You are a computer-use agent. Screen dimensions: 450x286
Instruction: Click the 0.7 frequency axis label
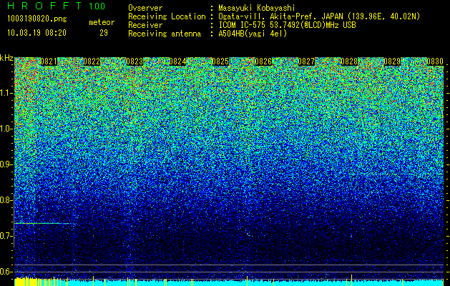[x=6, y=236]
